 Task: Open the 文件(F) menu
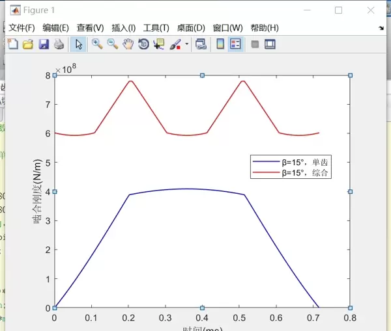(x=22, y=28)
